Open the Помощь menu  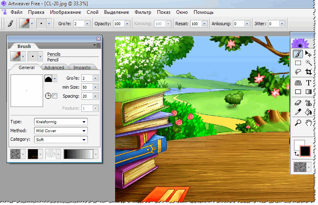[x=203, y=12]
